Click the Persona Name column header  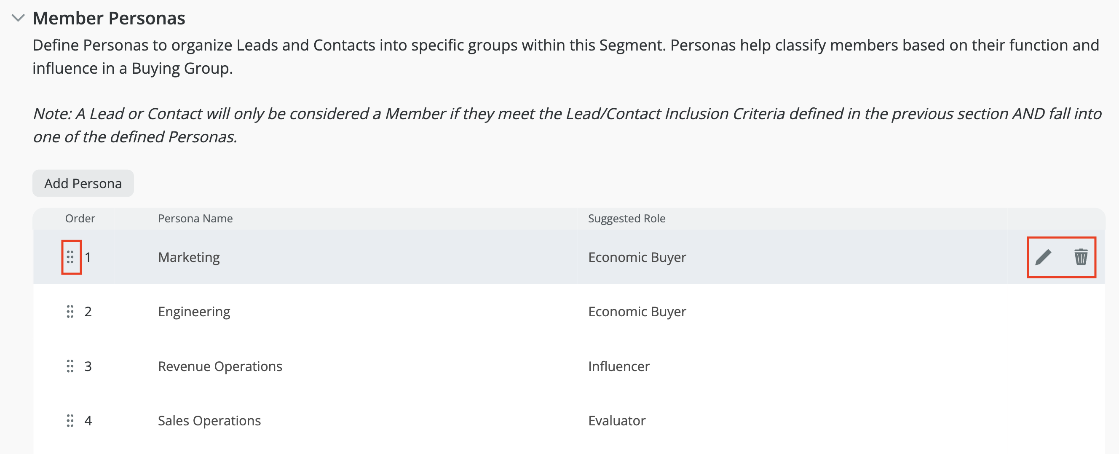coord(195,218)
